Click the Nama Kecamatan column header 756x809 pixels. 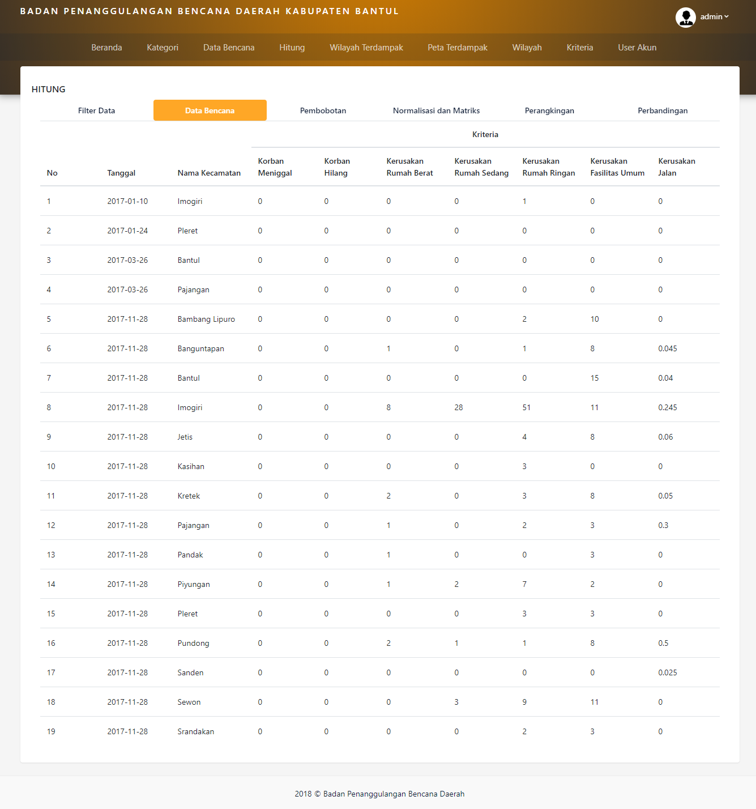[209, 173]
